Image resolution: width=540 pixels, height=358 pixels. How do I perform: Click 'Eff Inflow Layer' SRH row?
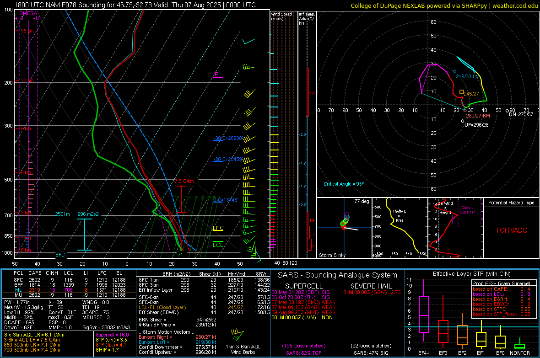pyautogui.click(x=204, y=290)
